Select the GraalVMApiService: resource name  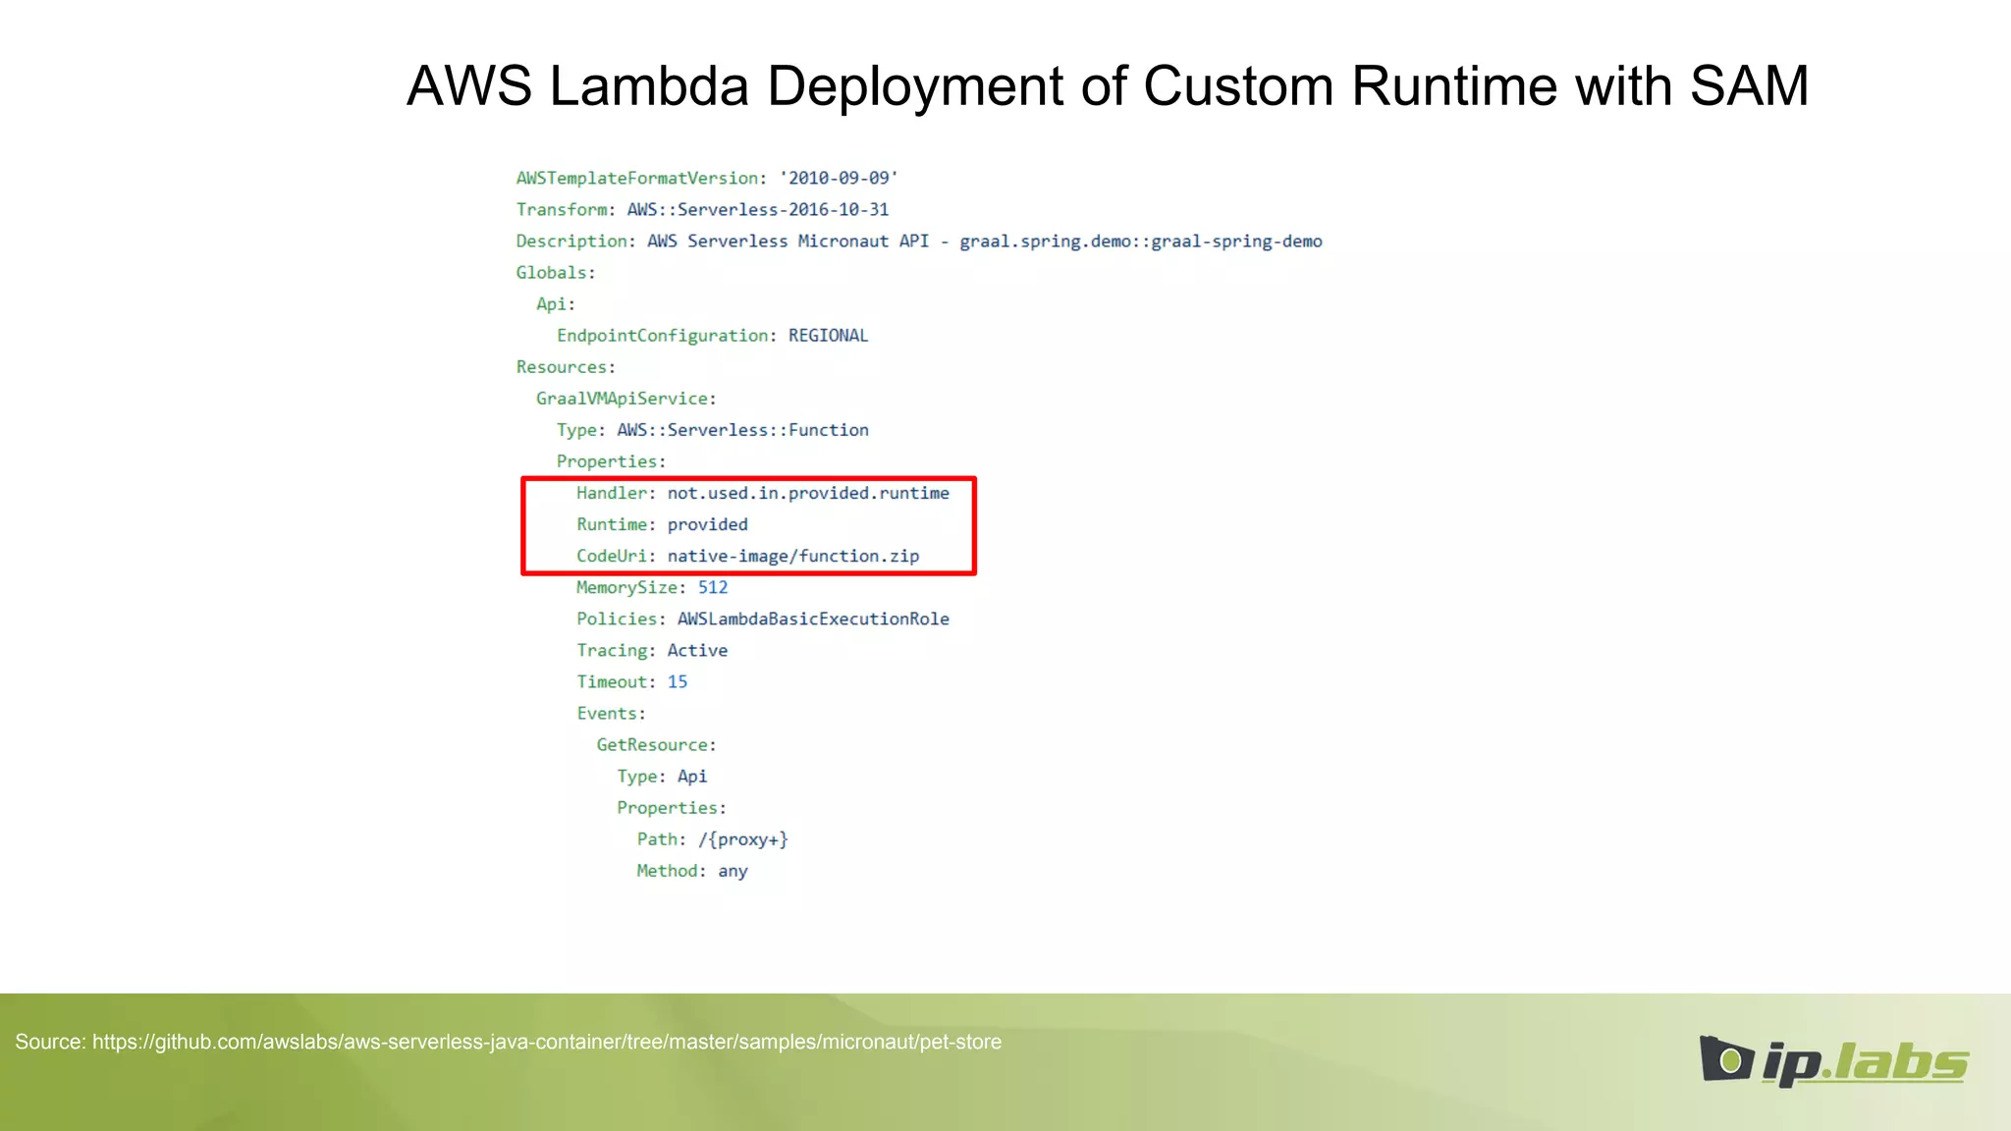626,399
